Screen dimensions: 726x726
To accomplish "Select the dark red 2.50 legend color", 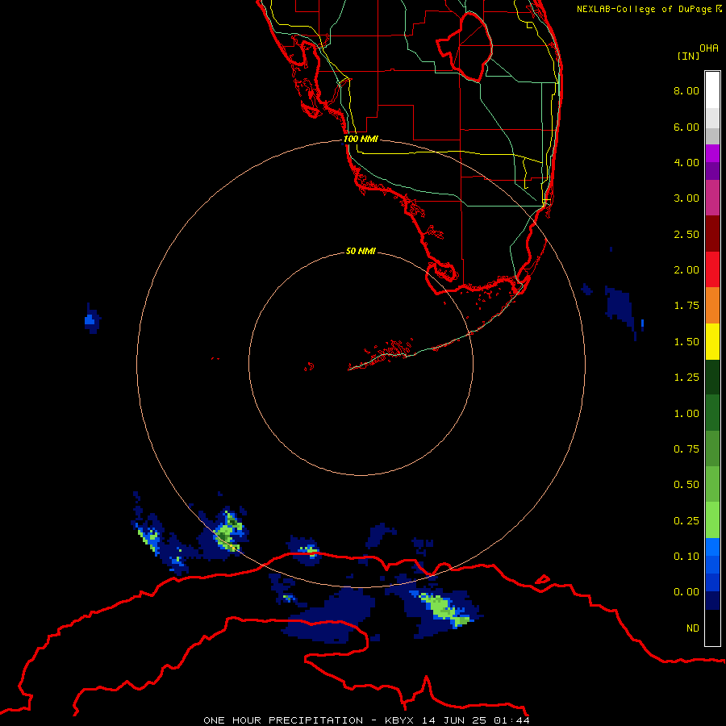I will click(x=712, y=233).
